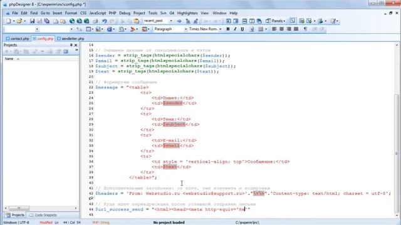Viewport: 401px width, 225px height.
Task: Toggle Underline formatting
Action: [242, 29]
